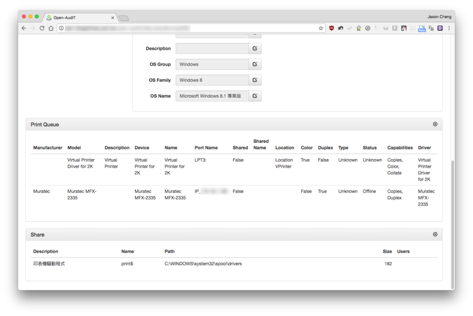The image size is (473, 316).
Task: Click the gray F extension icon
Action: [x=395, y=28]
